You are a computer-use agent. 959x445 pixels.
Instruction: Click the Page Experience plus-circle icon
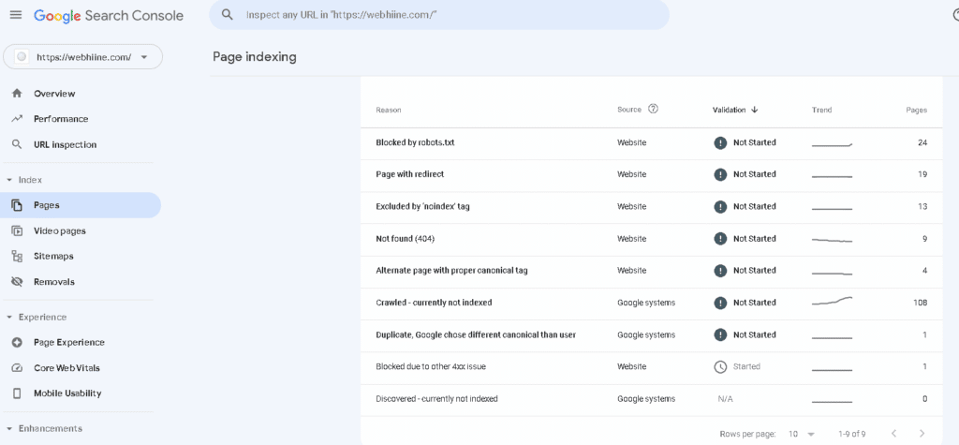(17, 342)
